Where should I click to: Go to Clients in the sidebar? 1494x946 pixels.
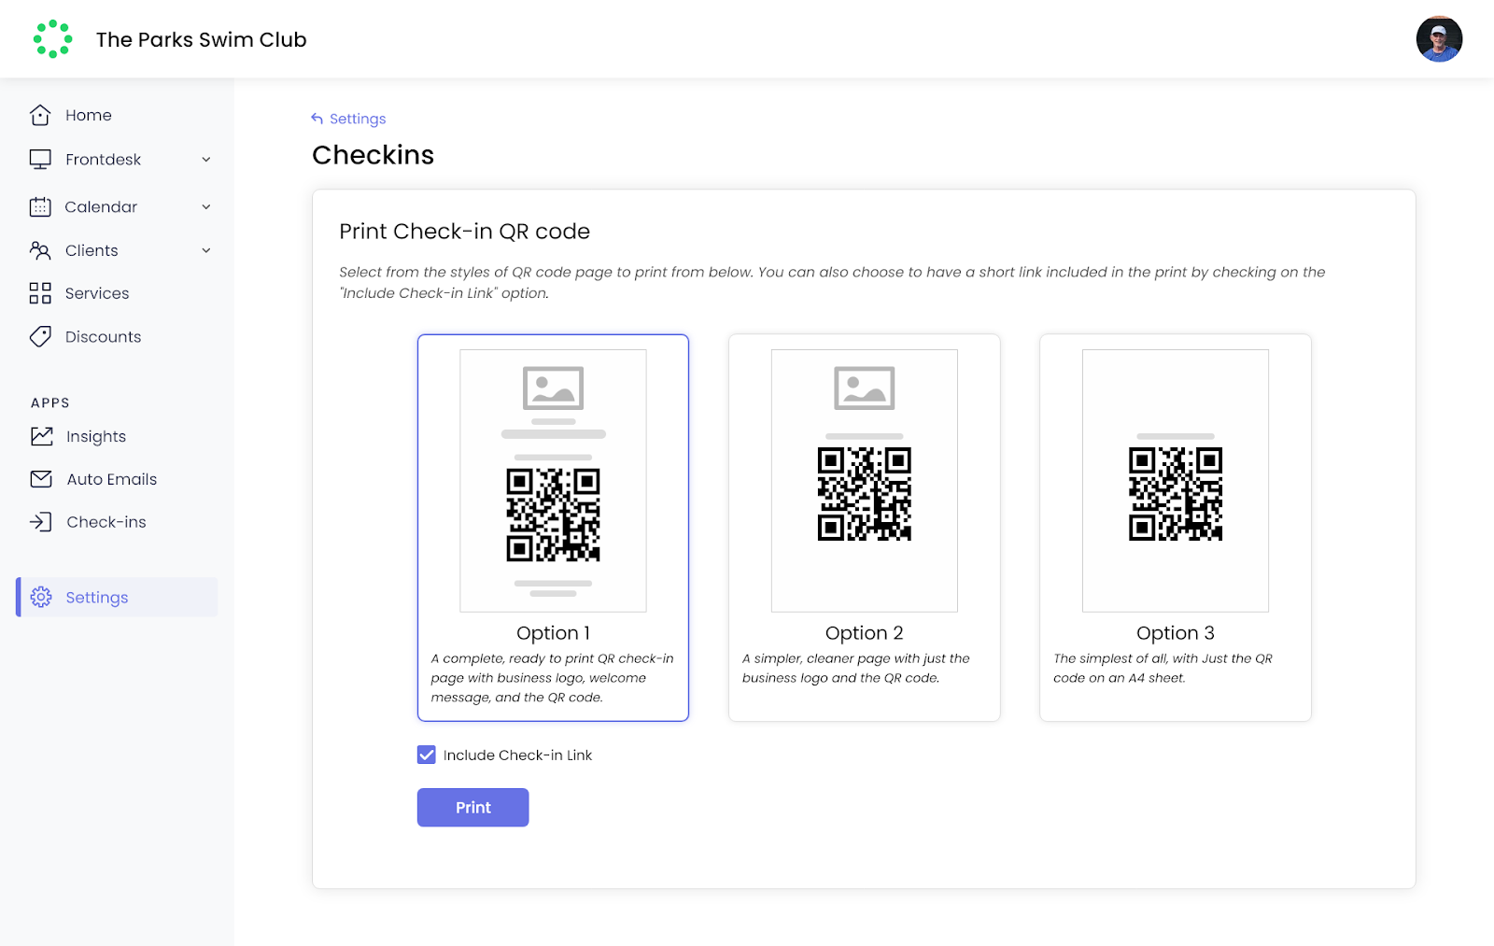point(92,250)
